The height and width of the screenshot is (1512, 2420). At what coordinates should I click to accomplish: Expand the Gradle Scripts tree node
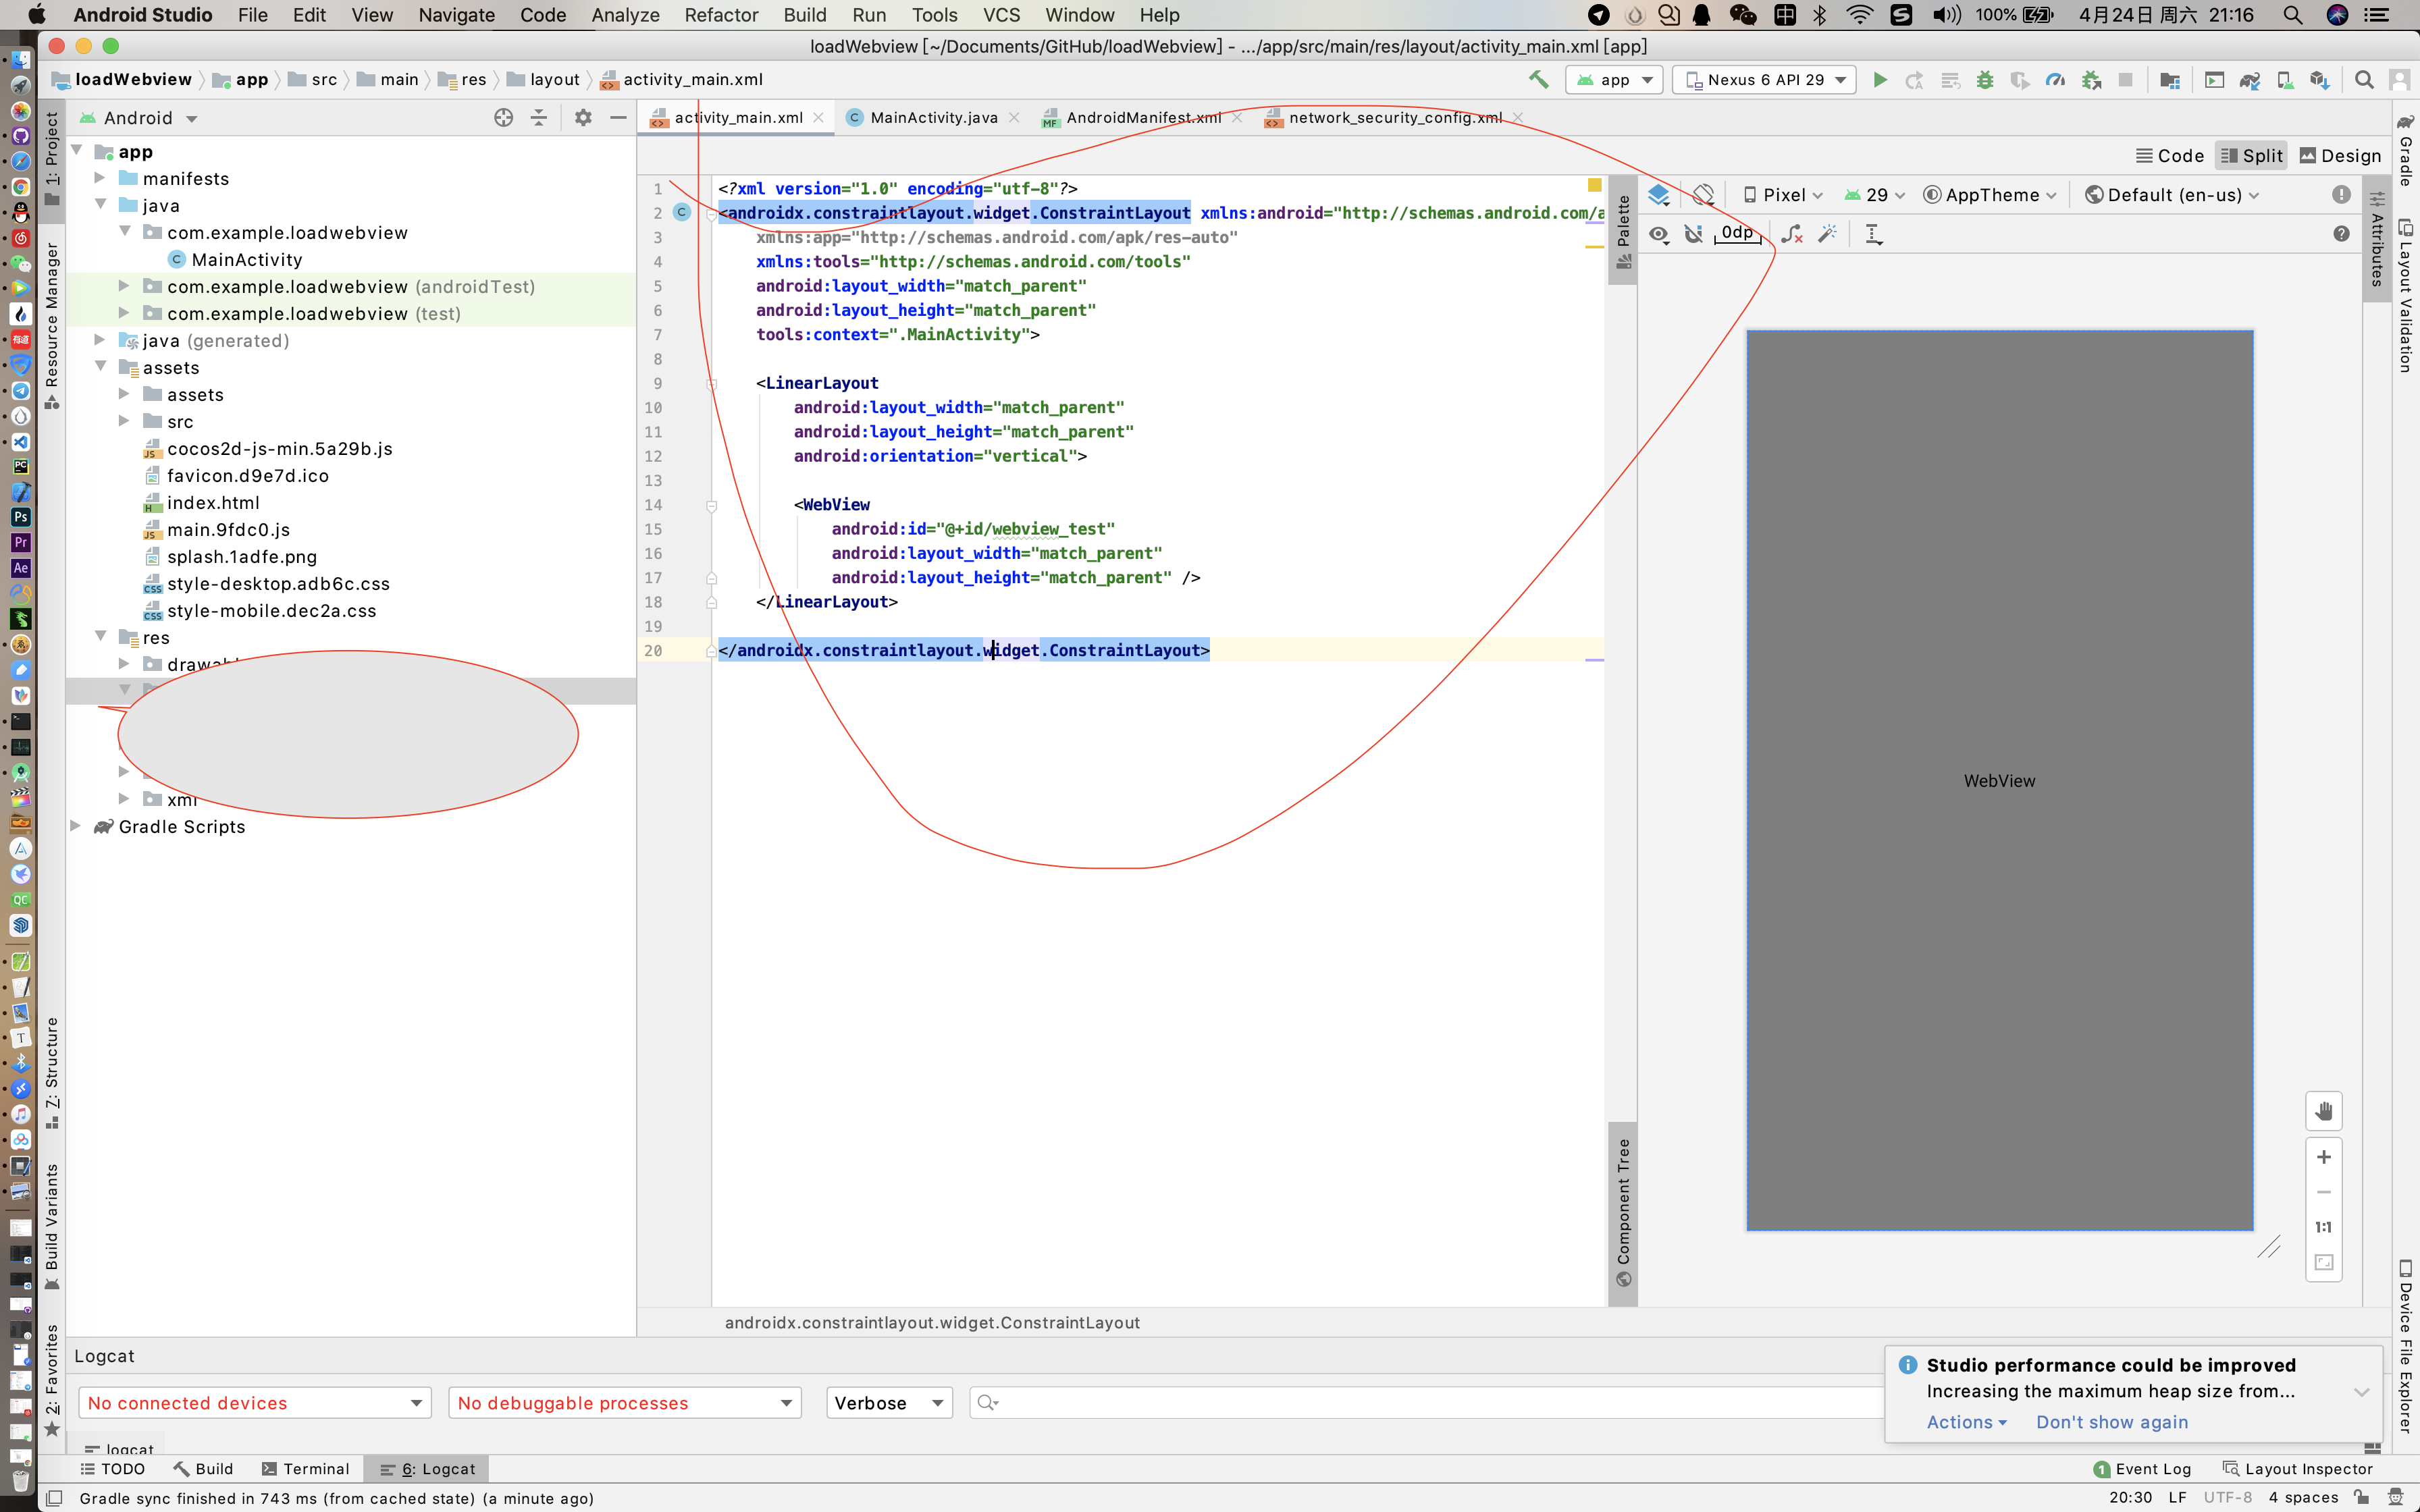[76, 826]
